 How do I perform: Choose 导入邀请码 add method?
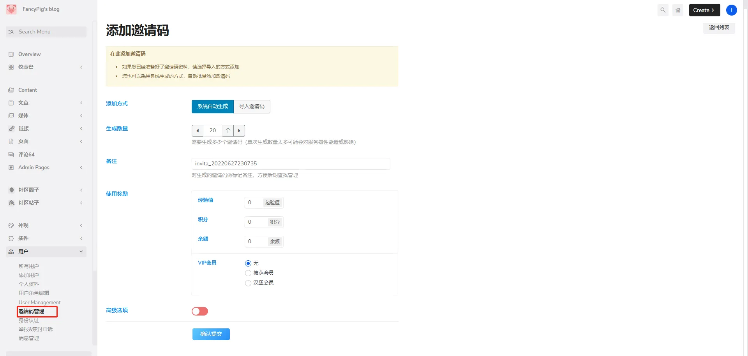(252, 107)
